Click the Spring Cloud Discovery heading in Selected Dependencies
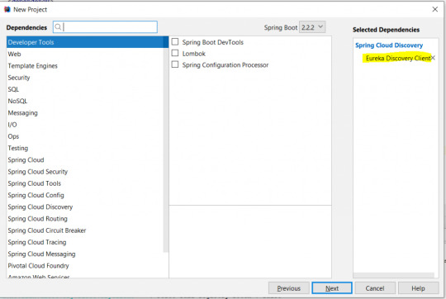 389,45
